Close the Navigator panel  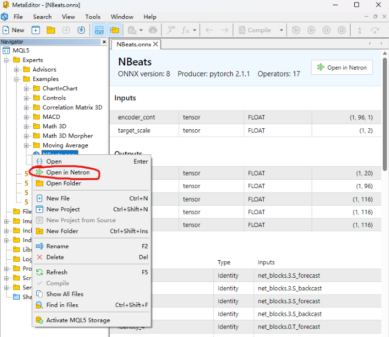click(104, 42)
